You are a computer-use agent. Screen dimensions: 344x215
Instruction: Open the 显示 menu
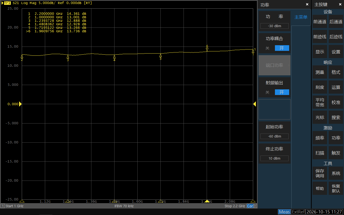coord(320,52)
